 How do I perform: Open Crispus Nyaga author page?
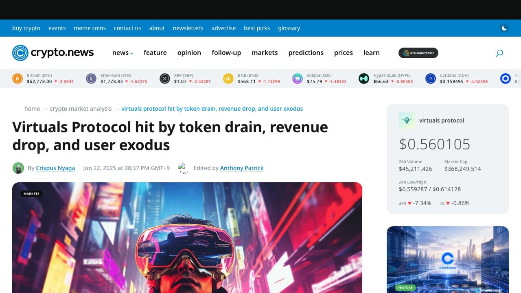(x=55, y=168)
